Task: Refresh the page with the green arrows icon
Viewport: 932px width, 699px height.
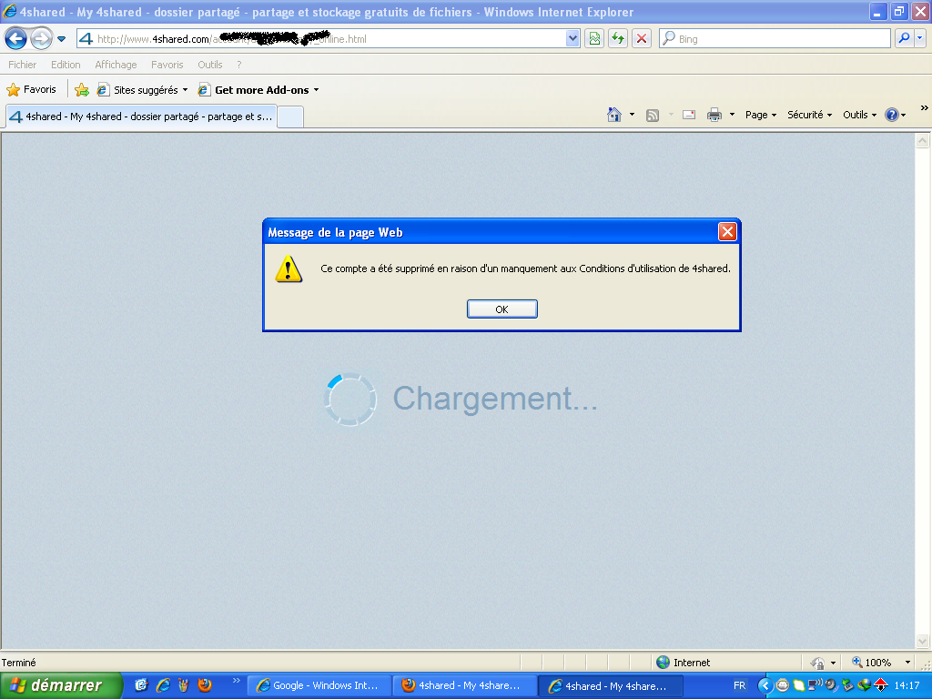Action: (618, 39)
